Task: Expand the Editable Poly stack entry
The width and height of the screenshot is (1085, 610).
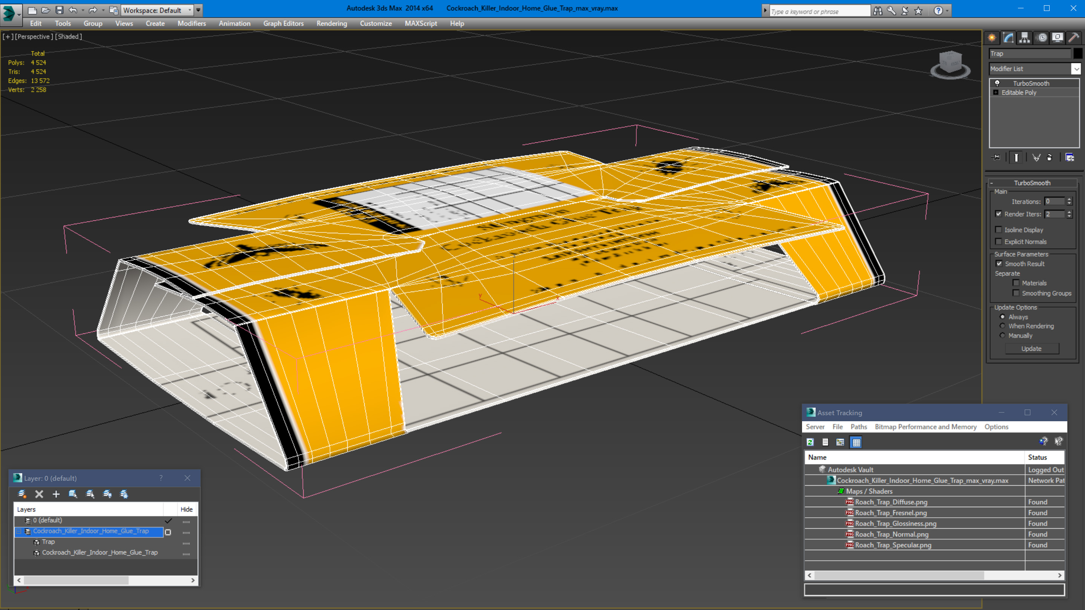Action: [996, 93]
